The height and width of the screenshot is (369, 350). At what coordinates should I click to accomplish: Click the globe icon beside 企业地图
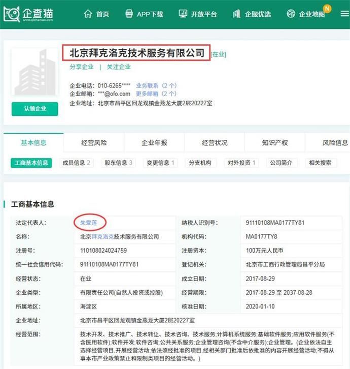[291, 14]
